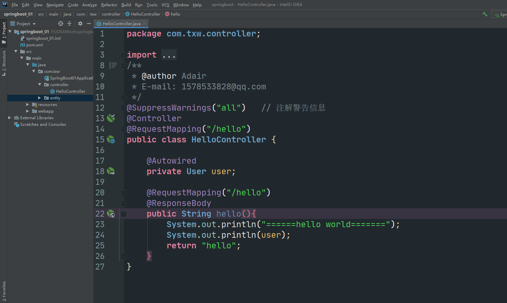
Task: Expand the folded import statements
Action: tap(123, 55)
